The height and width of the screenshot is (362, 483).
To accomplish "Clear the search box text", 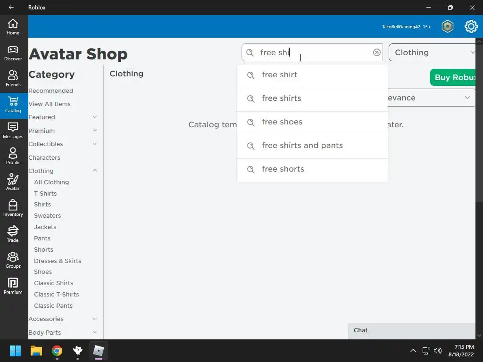I will [377, 52].
